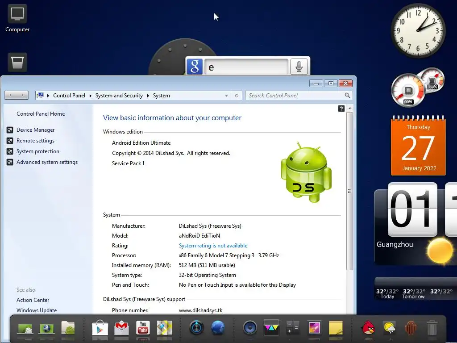Open the weather icon in the dock
Image resolution: width=457 pixels, height=343 pixels.
click(389, 328)
